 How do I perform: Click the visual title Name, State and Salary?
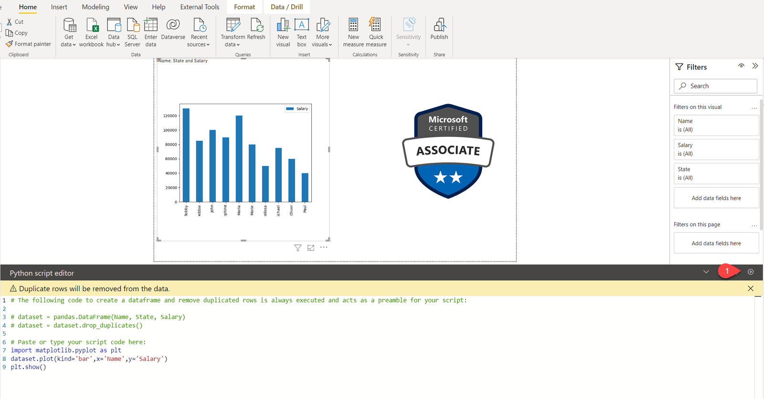(x=183, y=61)
